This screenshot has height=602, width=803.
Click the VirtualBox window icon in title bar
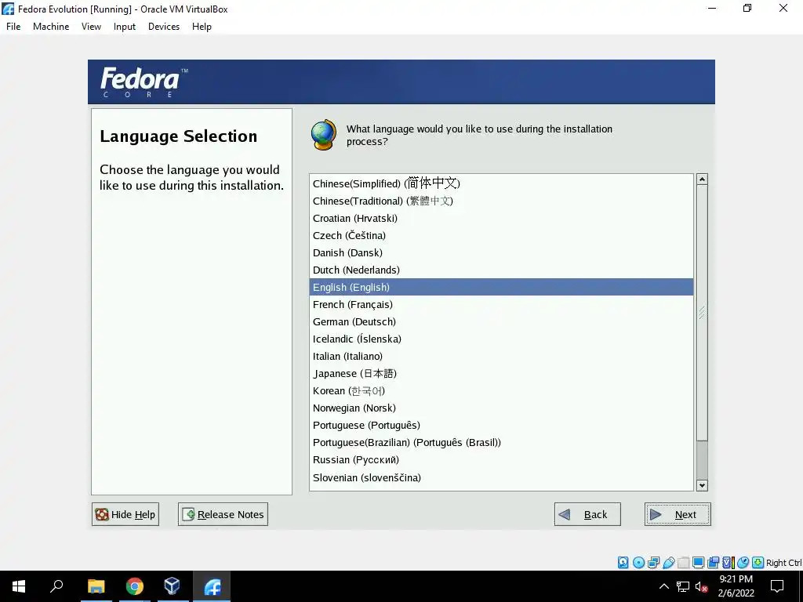point(8,9)
